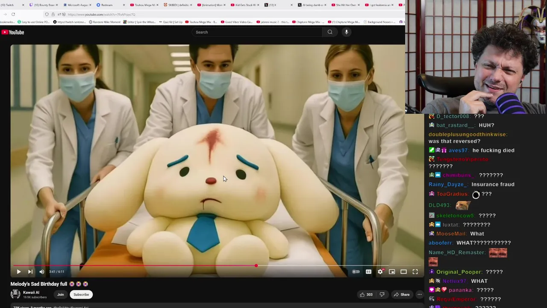This screenshot has height=308, width=547.
Task: Open the tracking protection shield
Action: pos(47,15)
